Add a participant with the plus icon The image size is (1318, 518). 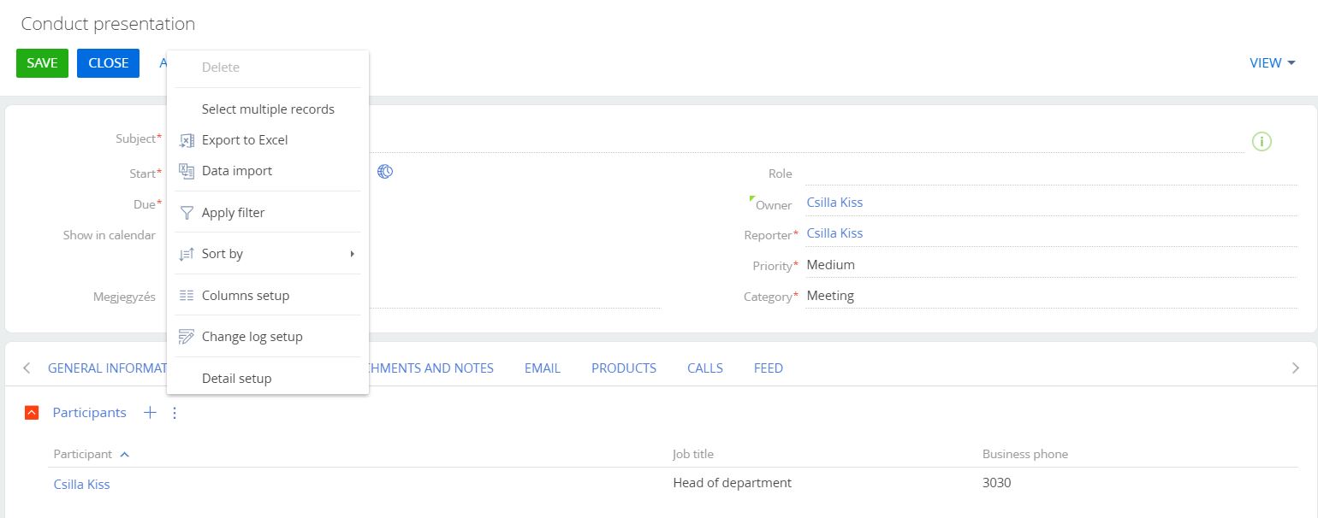point(150,413)
